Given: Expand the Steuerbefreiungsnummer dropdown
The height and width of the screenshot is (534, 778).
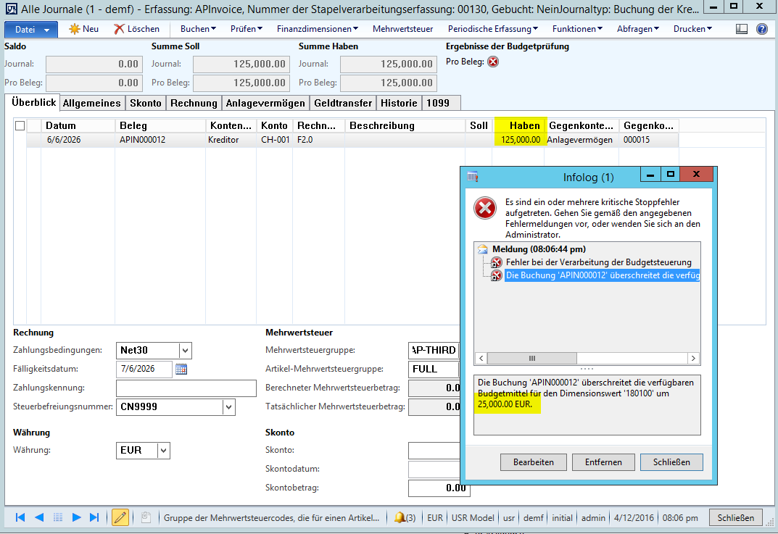Looking at the screenshot, I should [x=228, y=406].
